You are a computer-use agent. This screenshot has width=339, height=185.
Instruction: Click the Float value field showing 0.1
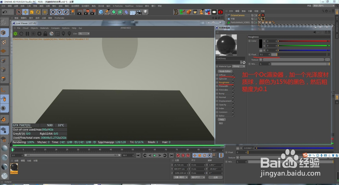[265, 55]
